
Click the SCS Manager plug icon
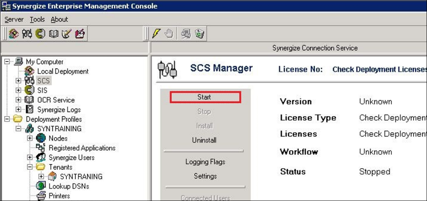pos(167,70)
